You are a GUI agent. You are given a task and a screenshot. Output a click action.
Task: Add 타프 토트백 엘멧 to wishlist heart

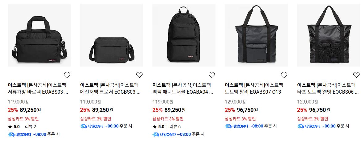pyautogui.click(x=356, y=75)
